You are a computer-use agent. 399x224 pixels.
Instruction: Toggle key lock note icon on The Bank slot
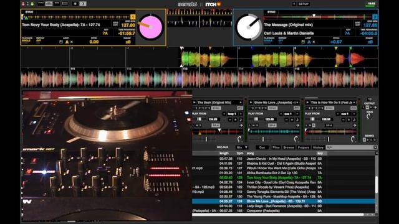pos(241,119)
